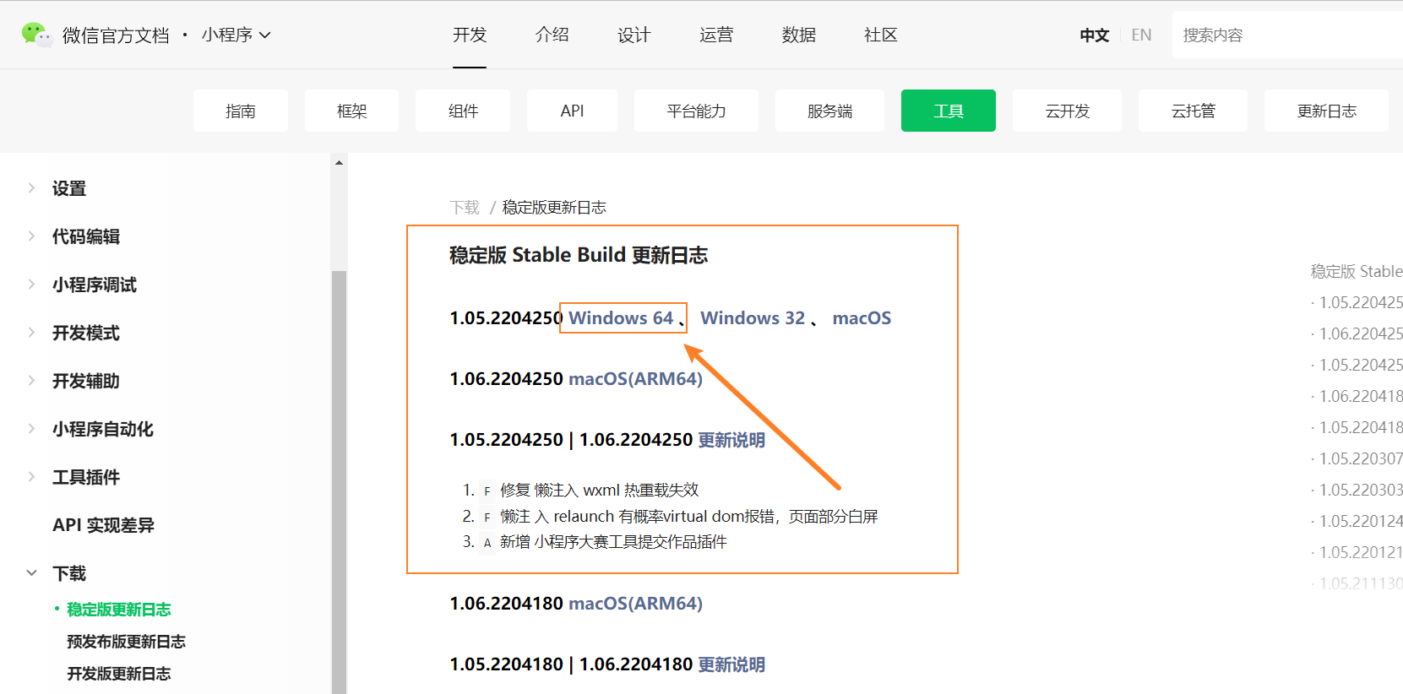Click text 修复 懒注入 wxml 热重载失效
1403x694 pixels.
[600, 491]
